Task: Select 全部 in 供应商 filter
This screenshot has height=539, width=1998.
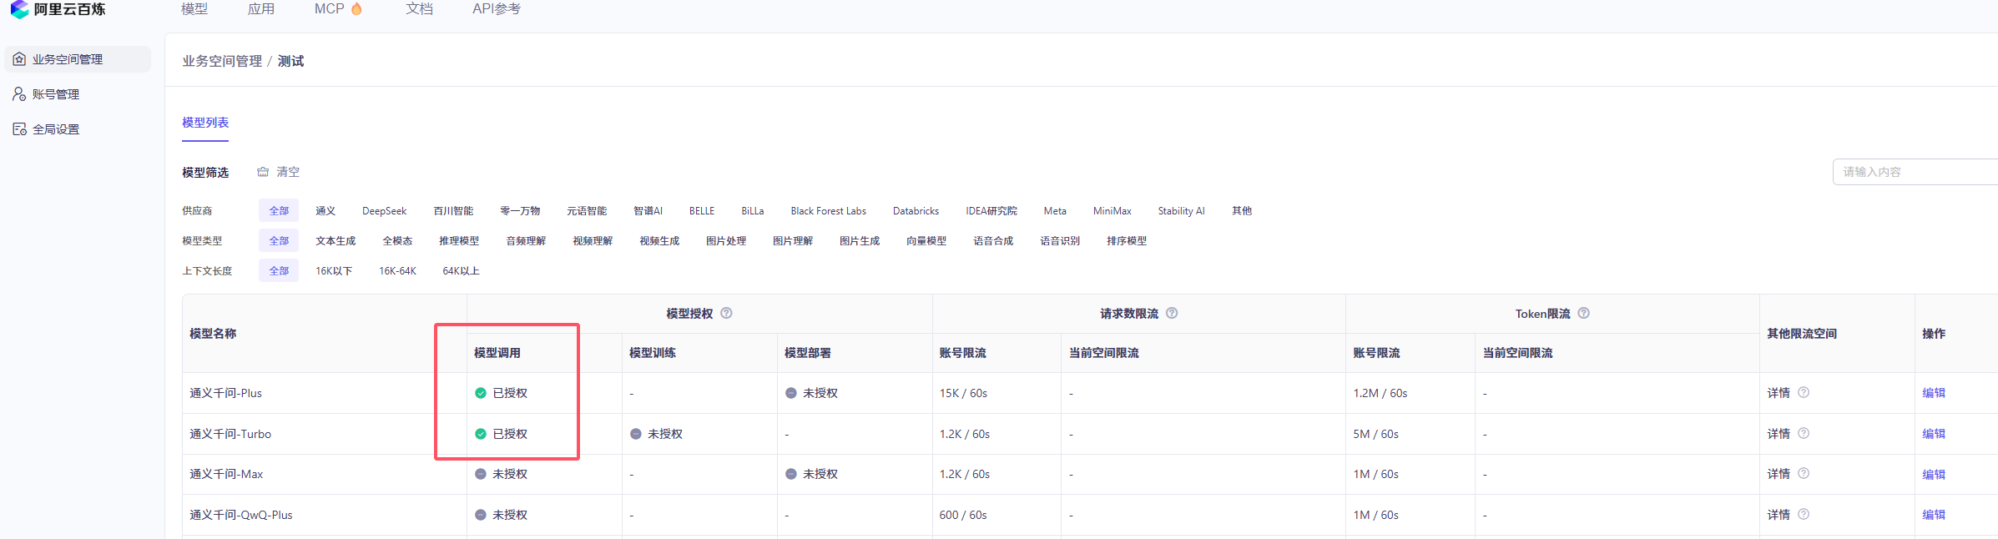Action: pyautogui.click(x=279, y=211)
